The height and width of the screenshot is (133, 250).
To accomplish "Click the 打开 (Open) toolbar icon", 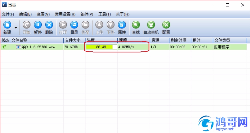I will [63, 25].
